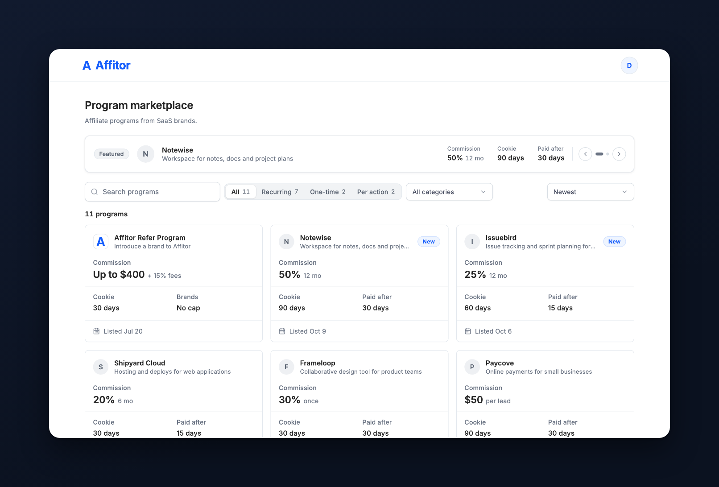This screenshot has height=487, width=719.
Task: Click 'No cap' under Brands
Action: pyautogui.click(x=188, y=308)
